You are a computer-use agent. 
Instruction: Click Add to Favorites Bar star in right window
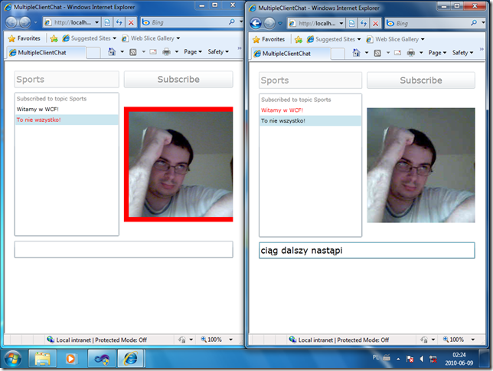point(299,39)
